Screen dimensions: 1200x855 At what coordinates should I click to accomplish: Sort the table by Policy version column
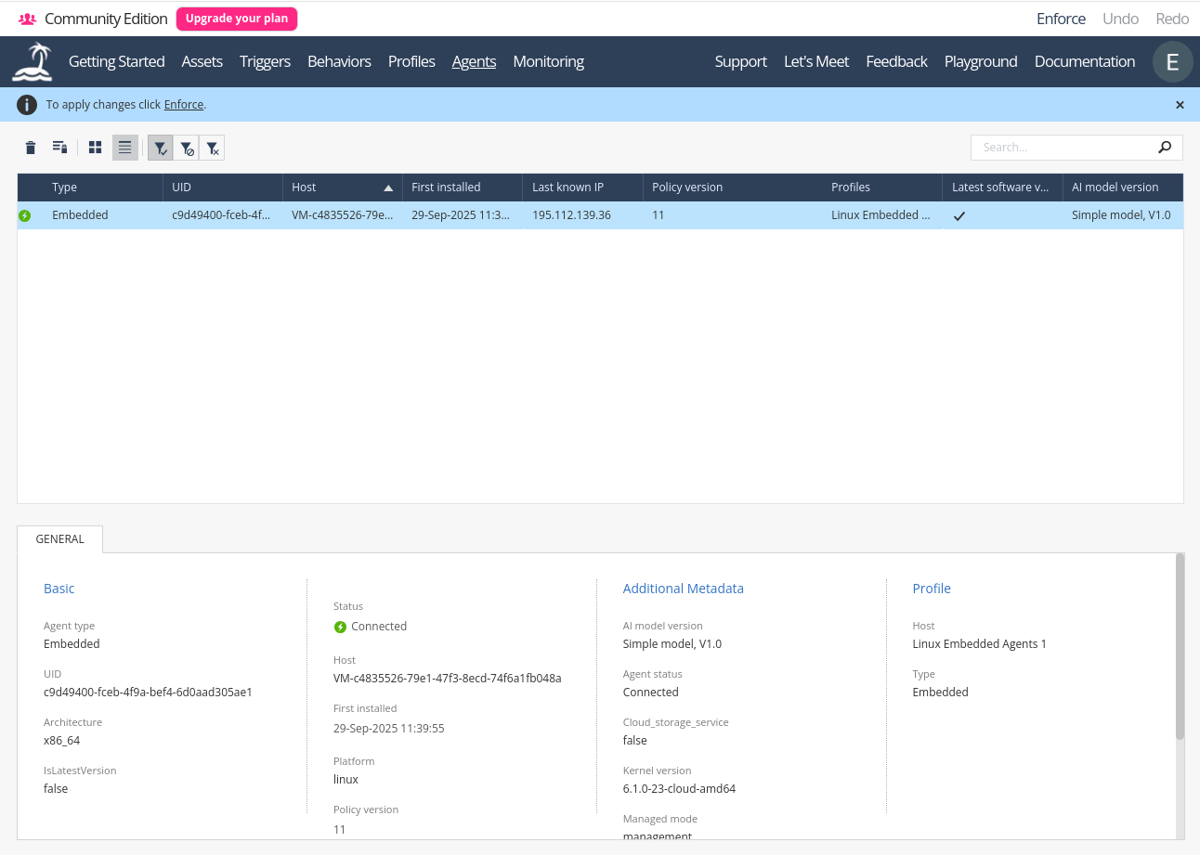coord(687,188)
